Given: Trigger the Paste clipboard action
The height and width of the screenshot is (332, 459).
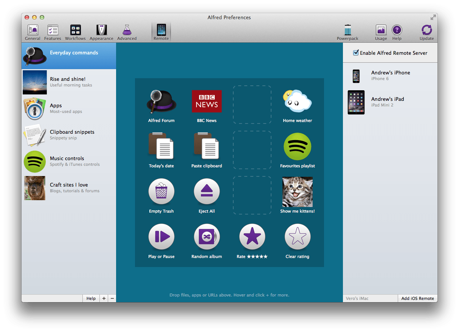Looking at the screenshot, I should click(x=207, y=147).
